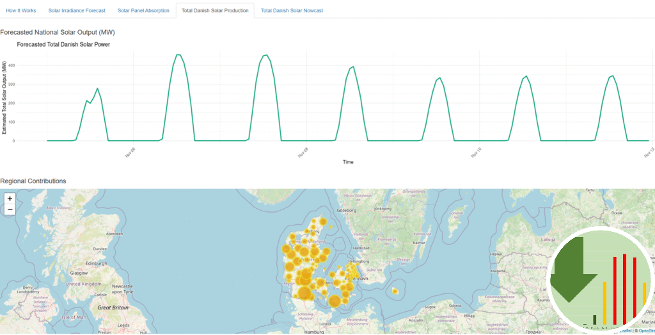Image resolution: width=655 pixels, height=335 pixels.
Task: Select Total Danish Solar Production tab
Action: tap(215, 11)
